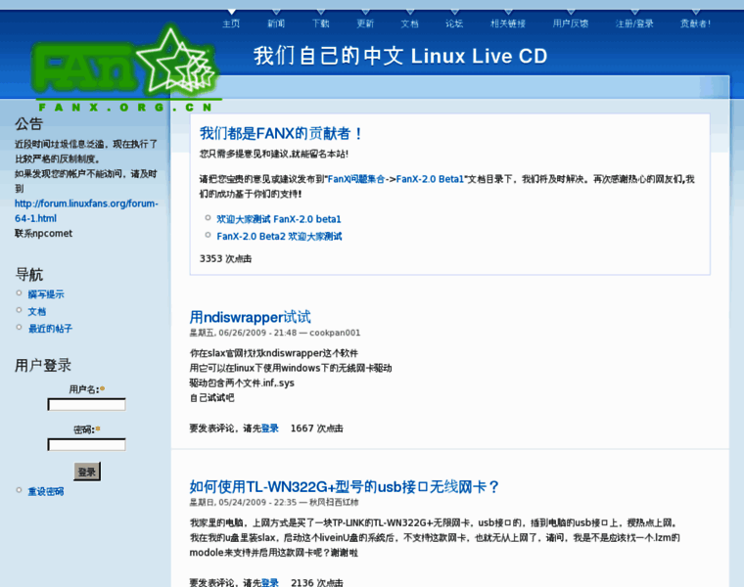Open the 论坛 forum menu item
This screenshot has width=744, height=587.
(x=454, y=23)
